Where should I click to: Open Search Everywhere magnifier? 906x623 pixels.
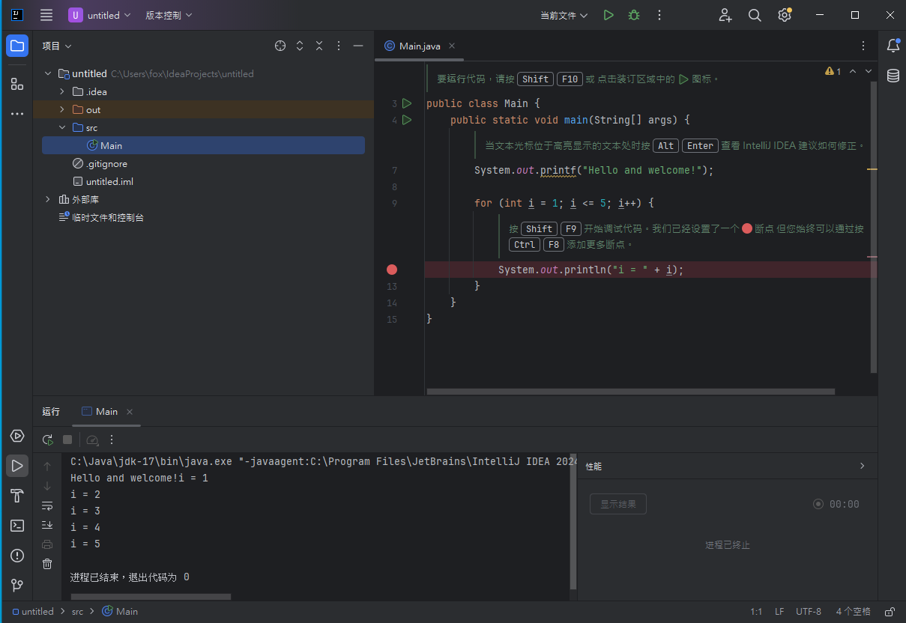tap(755, 15)
